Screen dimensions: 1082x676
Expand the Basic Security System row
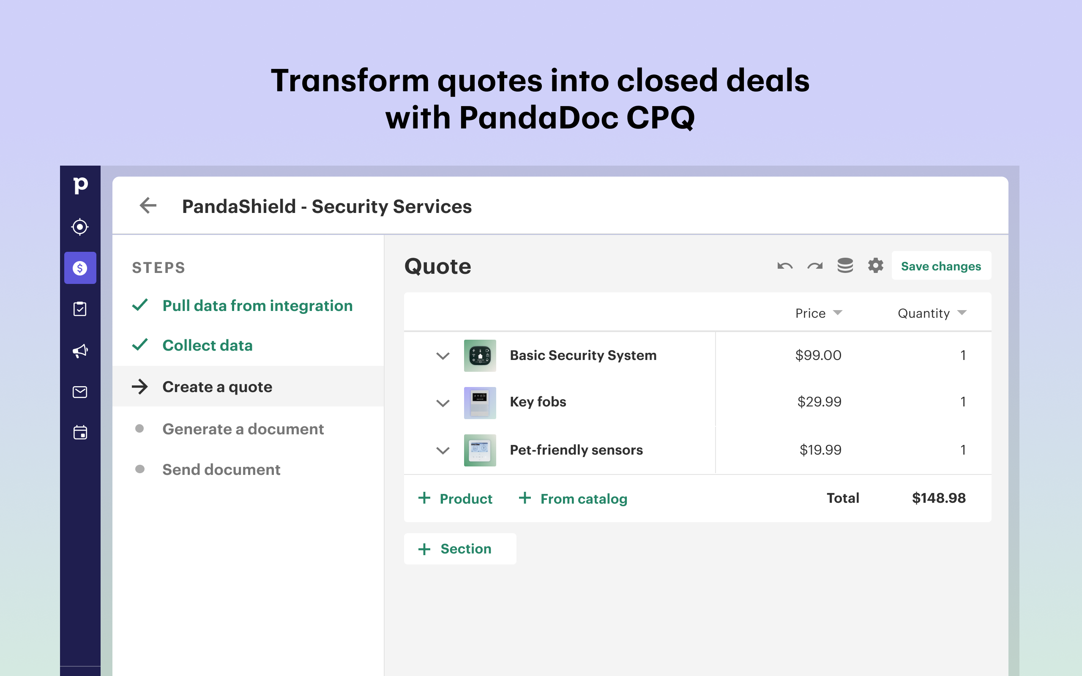(442, 355)
